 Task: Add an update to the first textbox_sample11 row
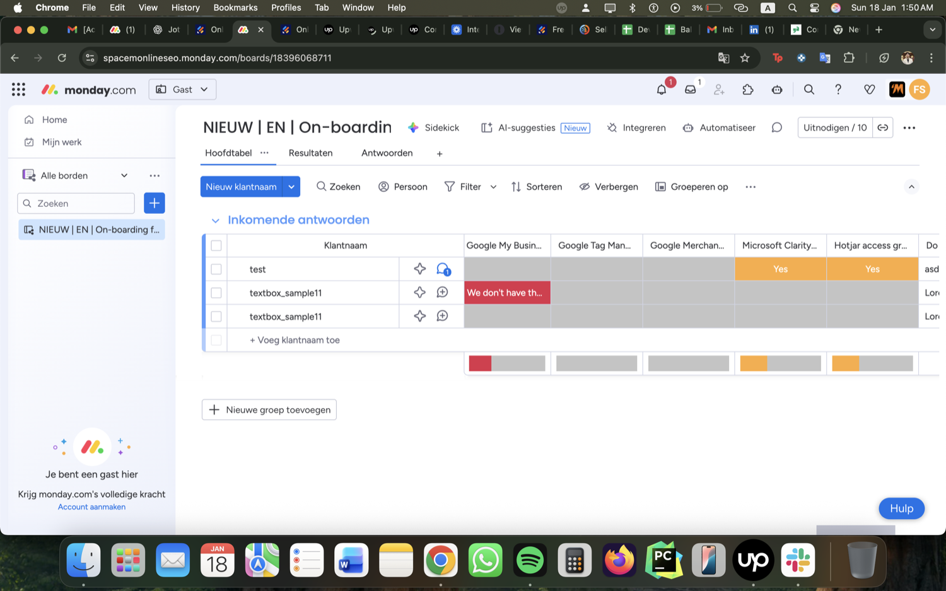[443, 293]
